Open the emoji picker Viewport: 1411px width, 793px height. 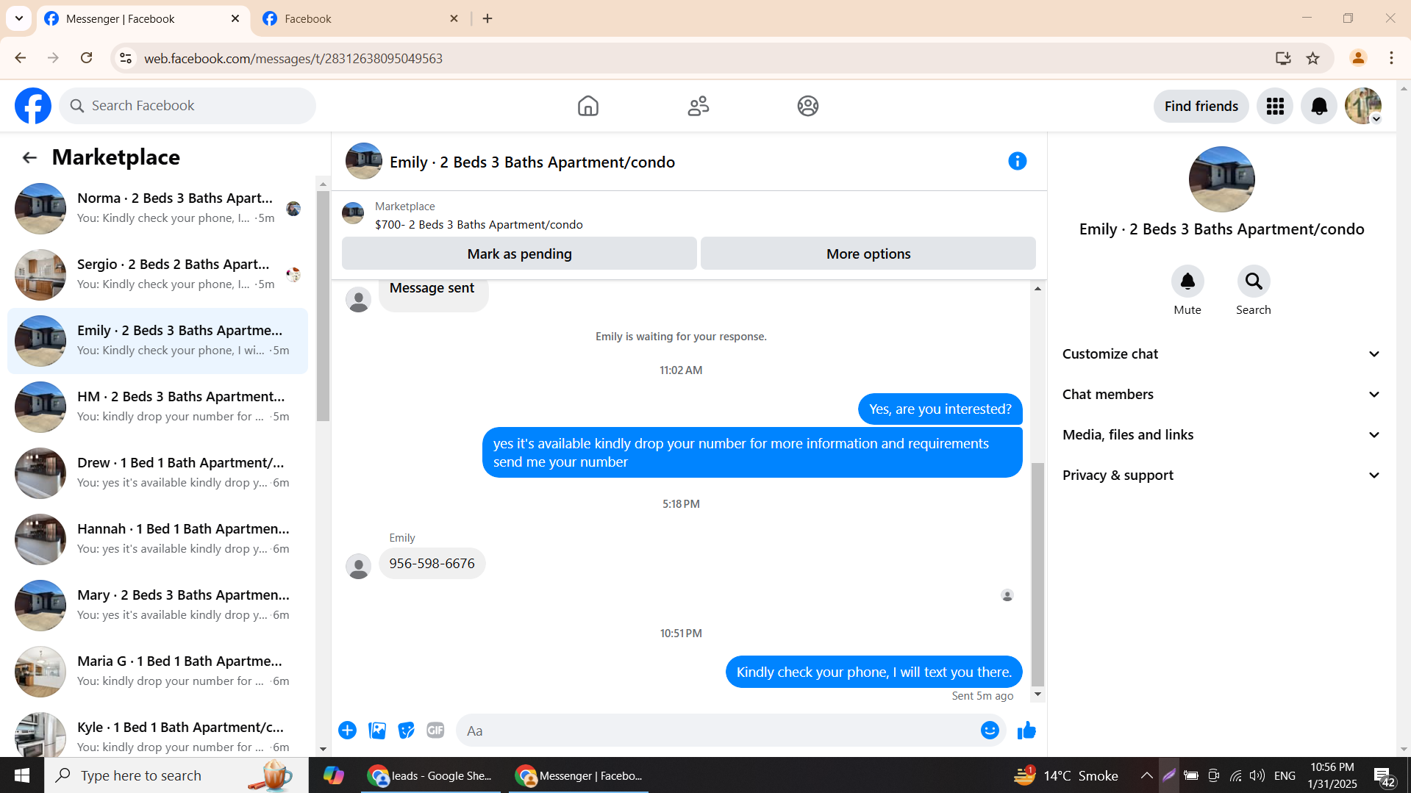(x=990, y=731)
